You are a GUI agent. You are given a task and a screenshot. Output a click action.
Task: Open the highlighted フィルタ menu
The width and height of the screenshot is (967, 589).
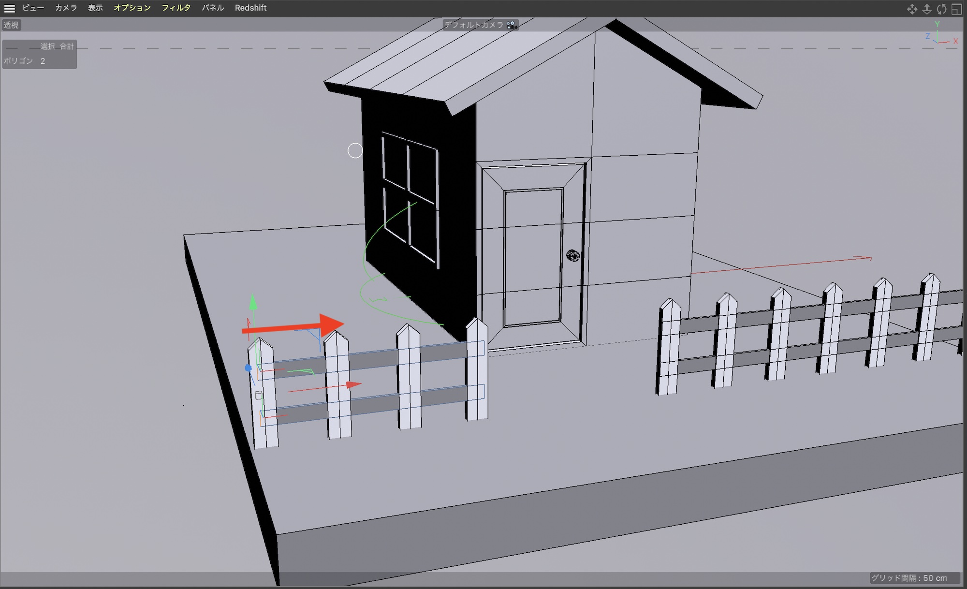pyautogui.click(x=176, y=8)
